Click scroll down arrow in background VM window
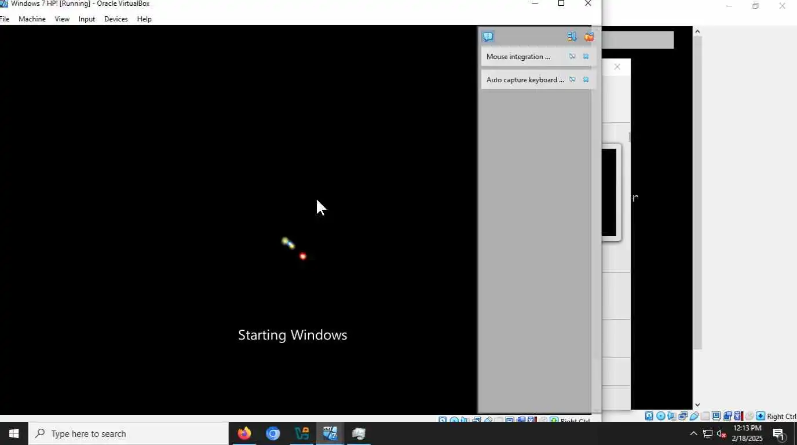The image size is (797, 445). point(697,405)
